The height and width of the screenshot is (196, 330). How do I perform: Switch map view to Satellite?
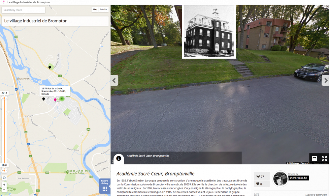pyautogui.click(x=103, y=10)
